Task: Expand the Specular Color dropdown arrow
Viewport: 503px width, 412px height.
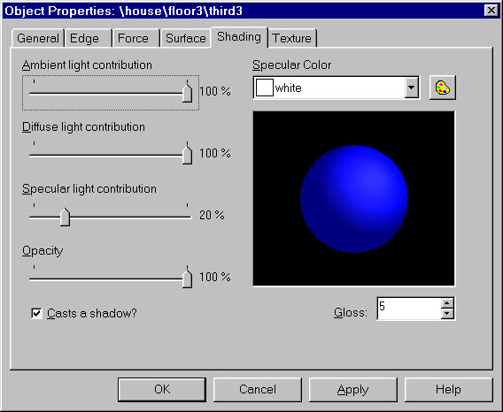Action: click(x=411, y=88)
